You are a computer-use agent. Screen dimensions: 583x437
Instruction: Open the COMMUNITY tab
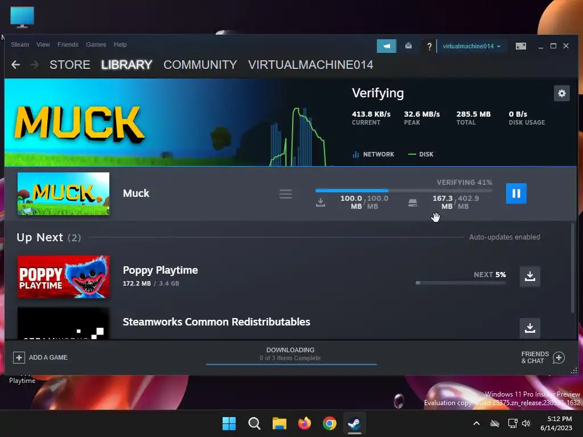click(x=200, y=65)
